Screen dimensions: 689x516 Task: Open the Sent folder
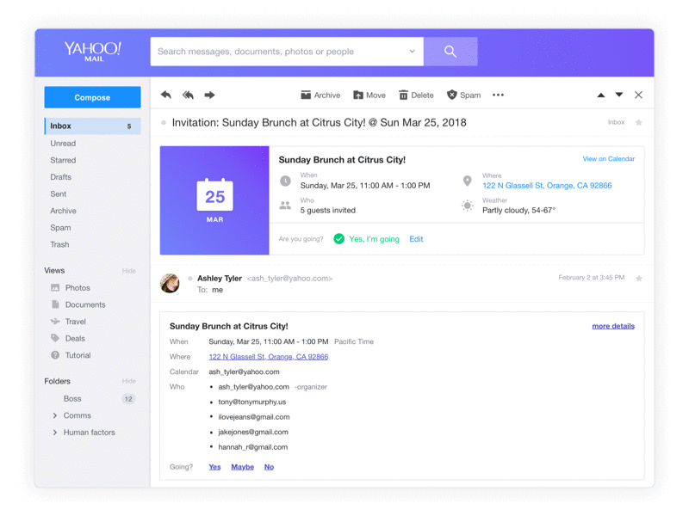[x=57, y=193]
